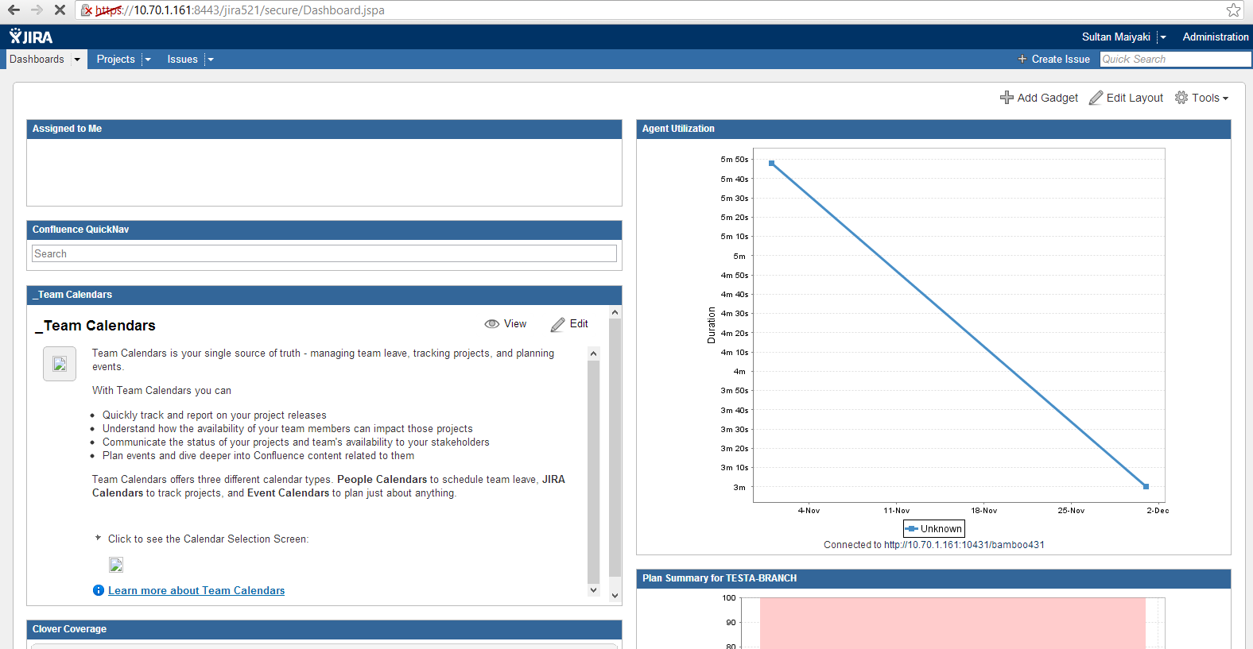1253x649 pixels.
Task: Click the plus icon beside Add Gadget
Action: (1007, 98)
